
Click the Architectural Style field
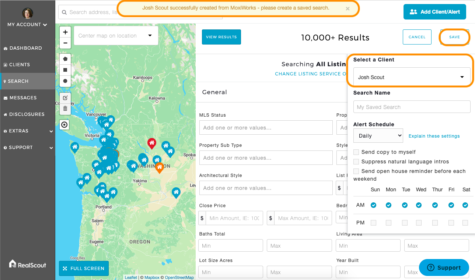tap(266, 188)
